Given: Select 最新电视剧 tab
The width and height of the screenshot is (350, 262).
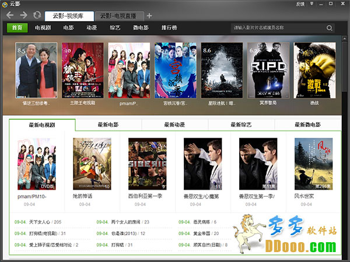Looking at the screenshot, I should pyautogui.click(x=42, y=125).
